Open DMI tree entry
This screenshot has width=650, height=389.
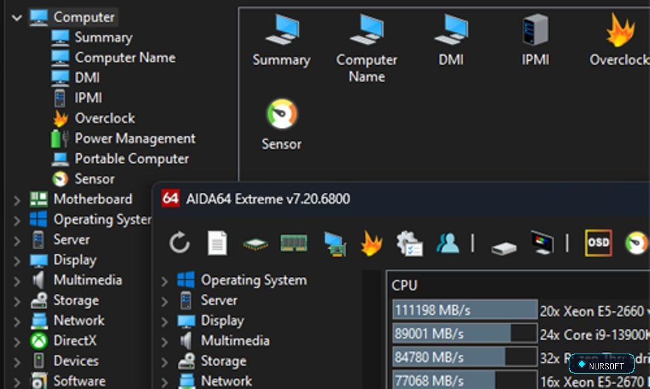(87, 77)
